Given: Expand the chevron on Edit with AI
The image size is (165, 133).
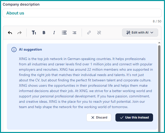Looking at the screenshot, I should coord(152,33).
